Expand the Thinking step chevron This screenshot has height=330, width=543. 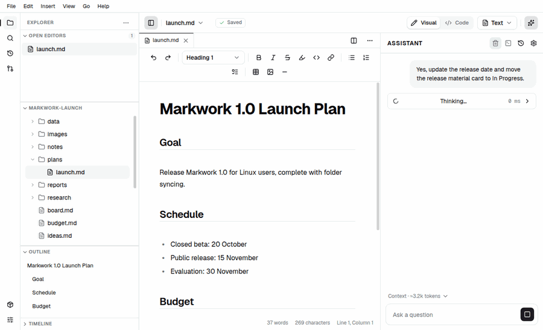(x=527, y=101)
